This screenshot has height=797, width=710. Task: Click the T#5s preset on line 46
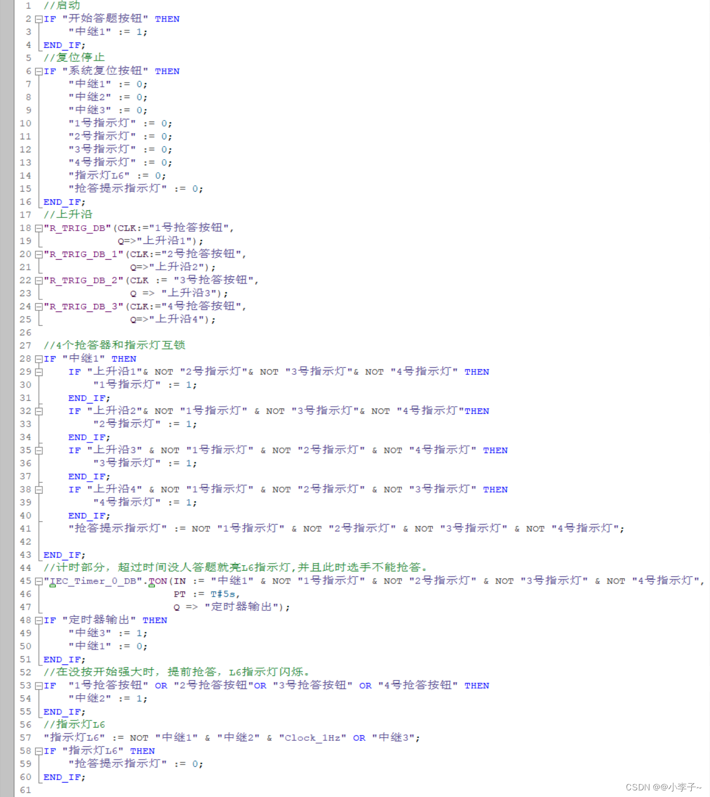pos(223,594)
